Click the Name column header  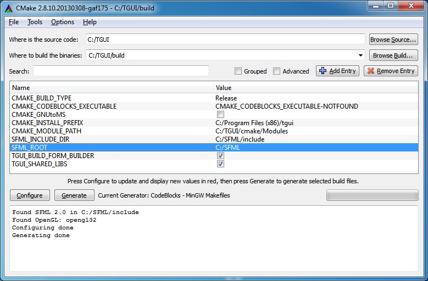pyautogui.click(x=112, y=87)
